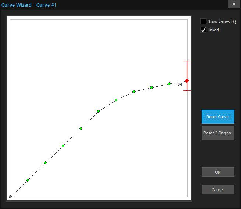Image resolution: width=241 pixels, height=209 pixels.
Task: Select the ninth green curve point
Action: [169, 84]
